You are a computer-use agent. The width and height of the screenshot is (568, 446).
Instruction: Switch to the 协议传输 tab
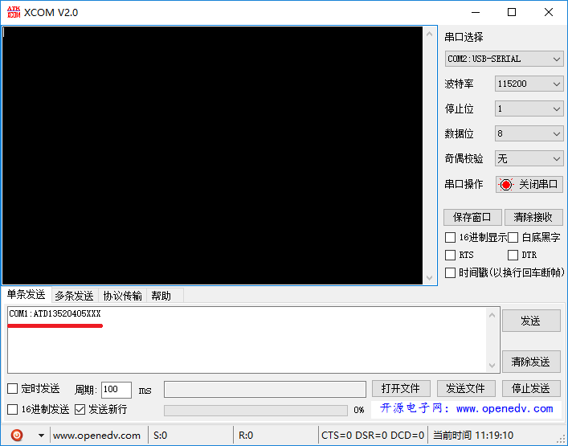point(122,296)
